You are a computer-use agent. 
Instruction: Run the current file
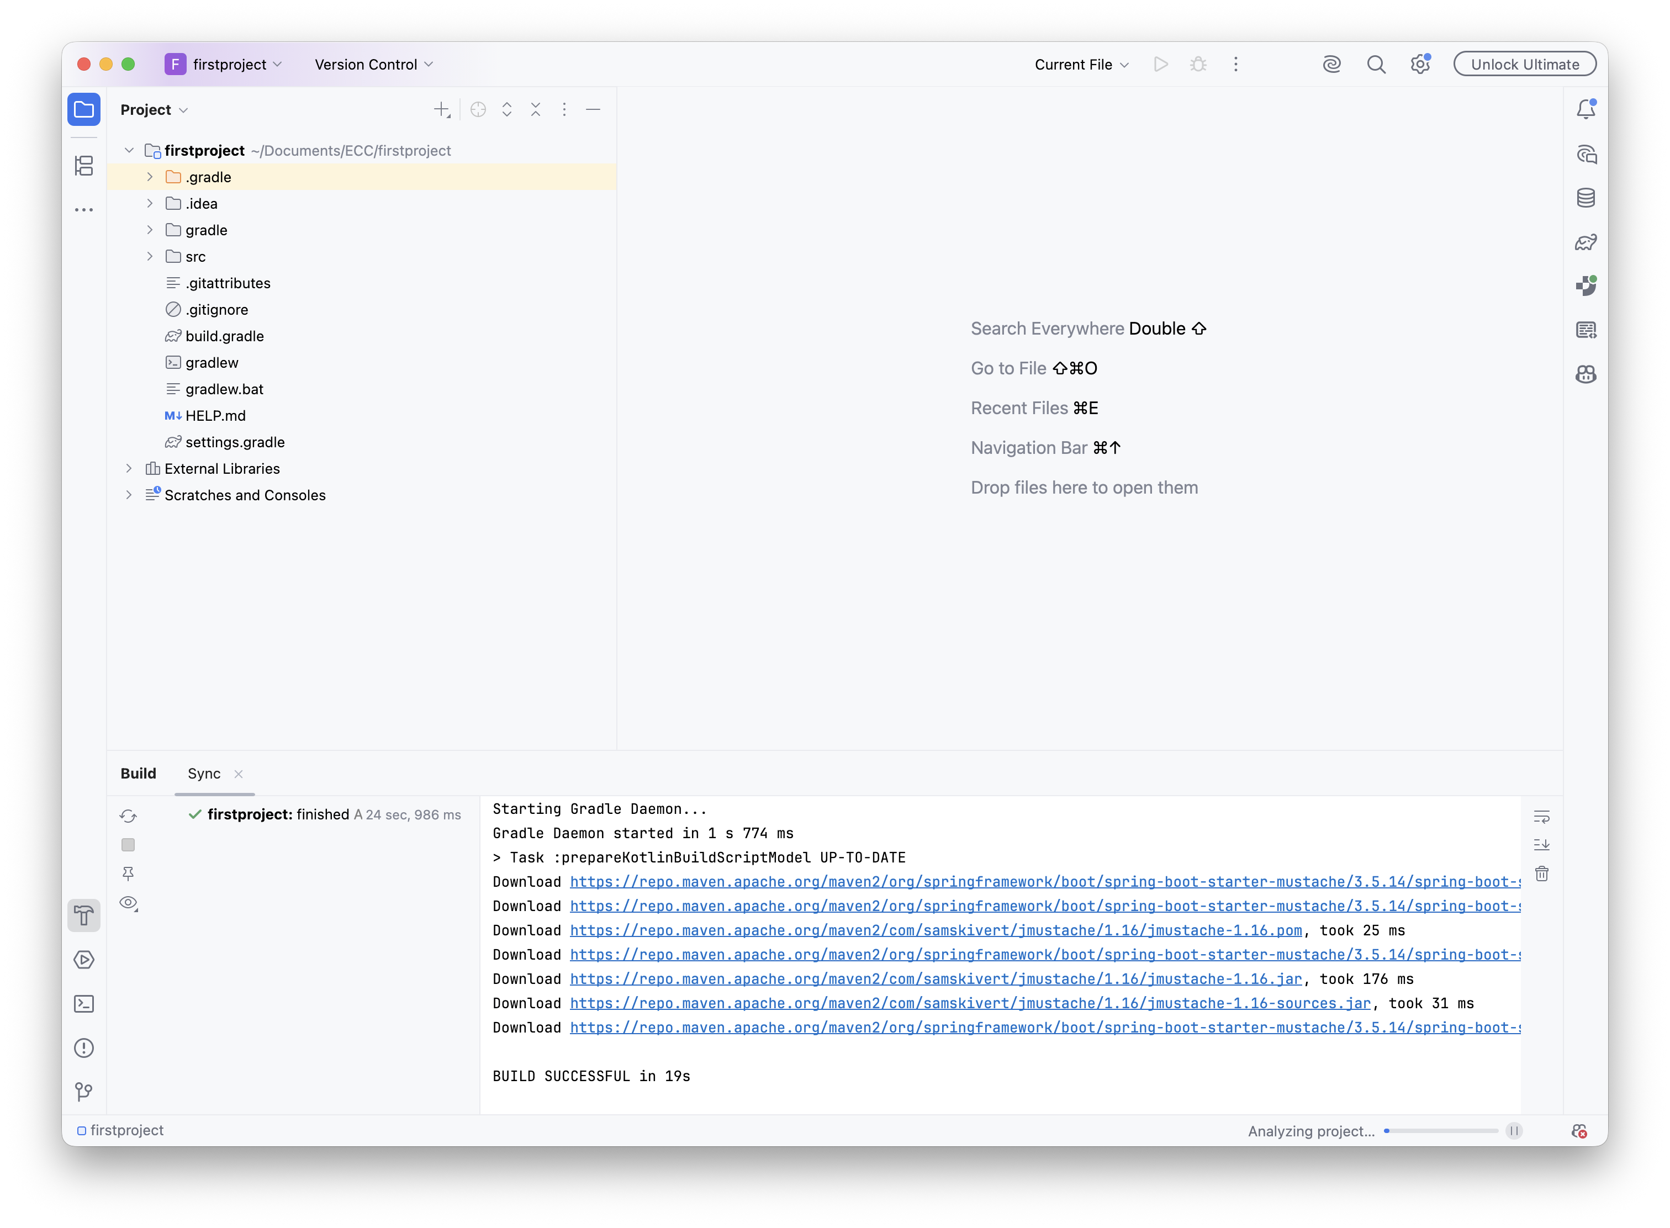coord(1161,65)
